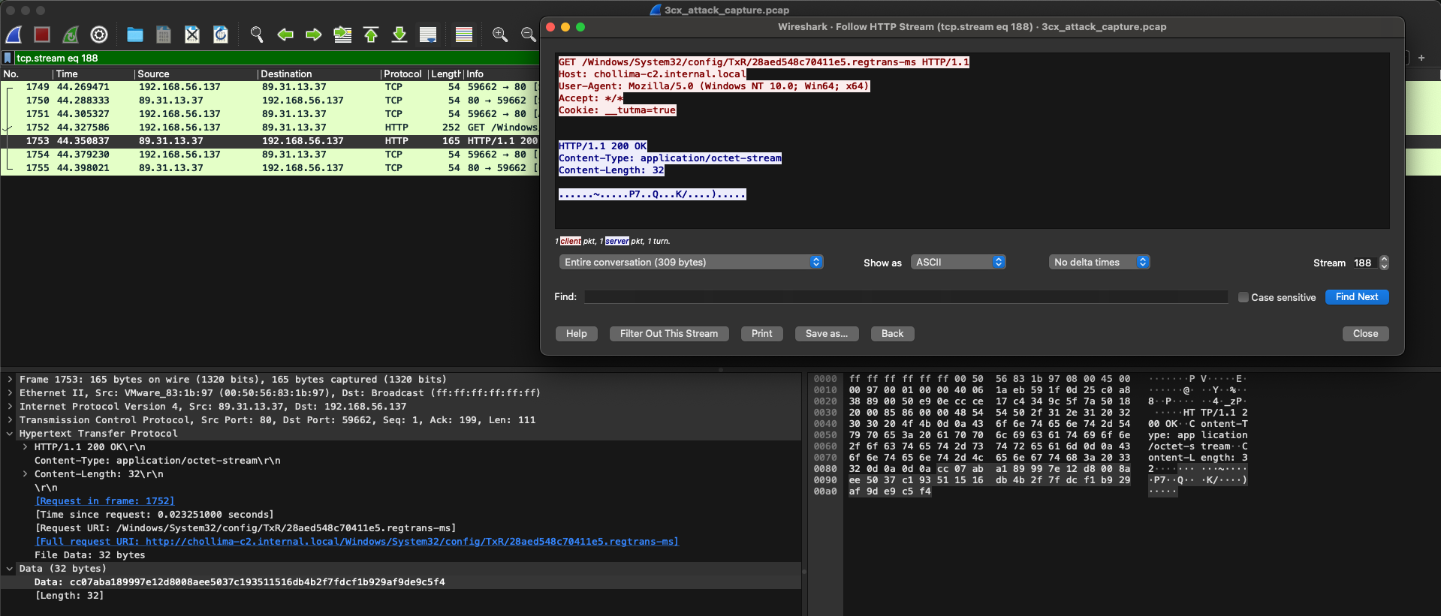The width and height of the screenshot is (1441, 616).
Task: Click GET request line in stream view
Action: tap(764, 62)
